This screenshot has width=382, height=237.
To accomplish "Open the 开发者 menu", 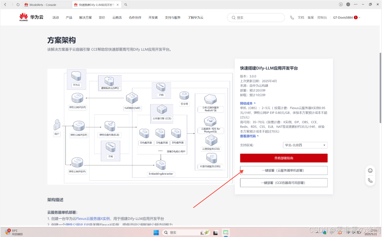I will pos(153,17).
